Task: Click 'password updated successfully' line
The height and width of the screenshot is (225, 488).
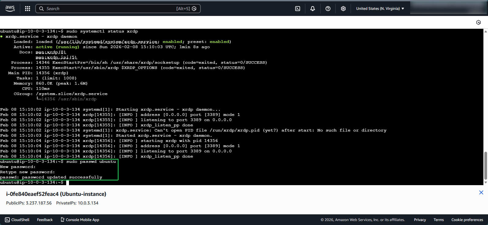Action: click(51, 177)
